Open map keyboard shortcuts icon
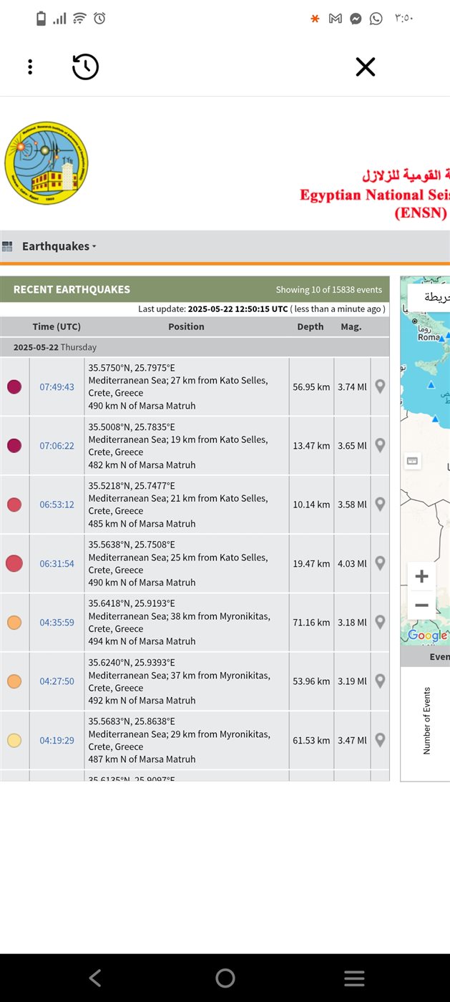Image resolution: width=450 pixels, height=1002 pixels. [x=412, y=461]
